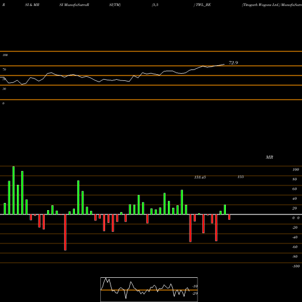Select the 155 price label

240,177
